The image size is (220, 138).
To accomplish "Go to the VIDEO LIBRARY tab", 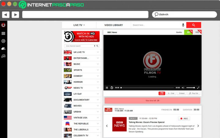I will [x=113, y=25].
